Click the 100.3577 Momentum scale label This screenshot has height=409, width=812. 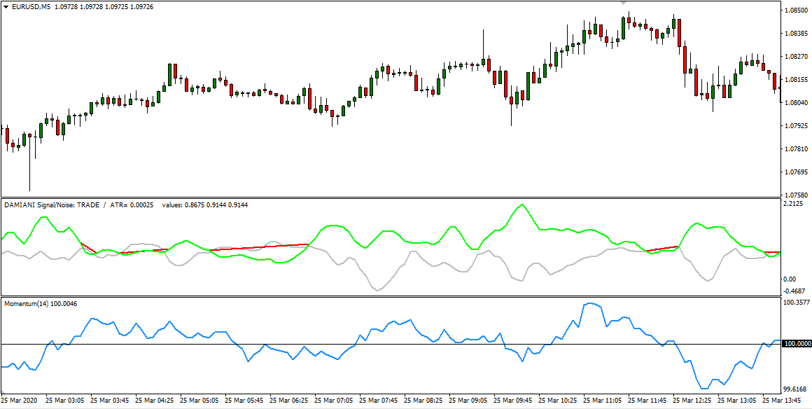797,303
